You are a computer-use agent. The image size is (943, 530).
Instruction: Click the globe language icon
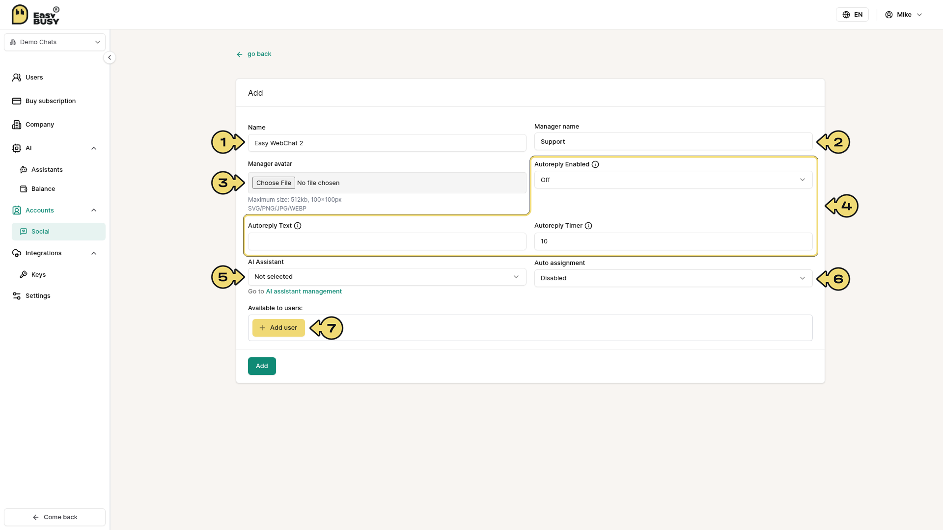pos(846,15)
